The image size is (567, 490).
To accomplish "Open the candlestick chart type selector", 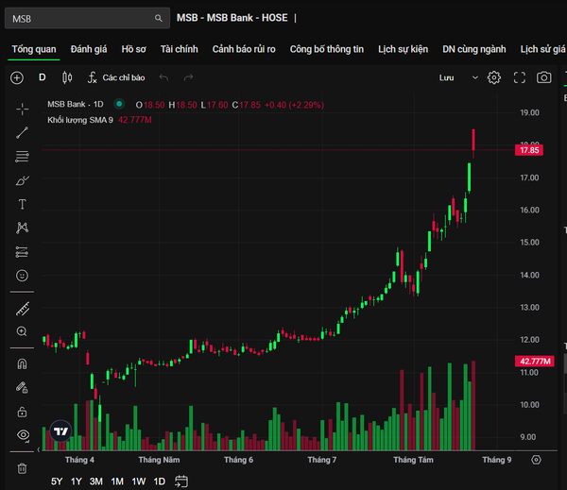I will 67,77.
